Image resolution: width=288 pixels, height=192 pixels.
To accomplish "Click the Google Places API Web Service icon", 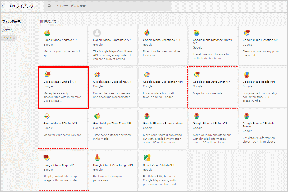I will (x=247, y=116).
